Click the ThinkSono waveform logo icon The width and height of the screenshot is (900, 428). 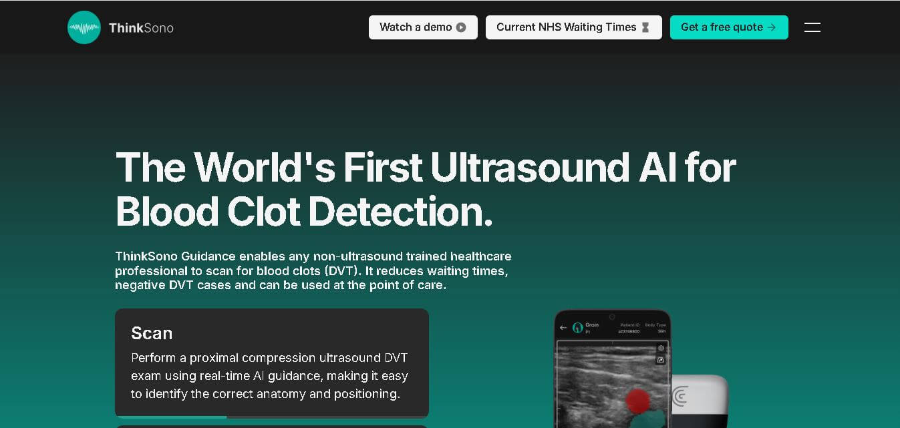pos(84,27)
